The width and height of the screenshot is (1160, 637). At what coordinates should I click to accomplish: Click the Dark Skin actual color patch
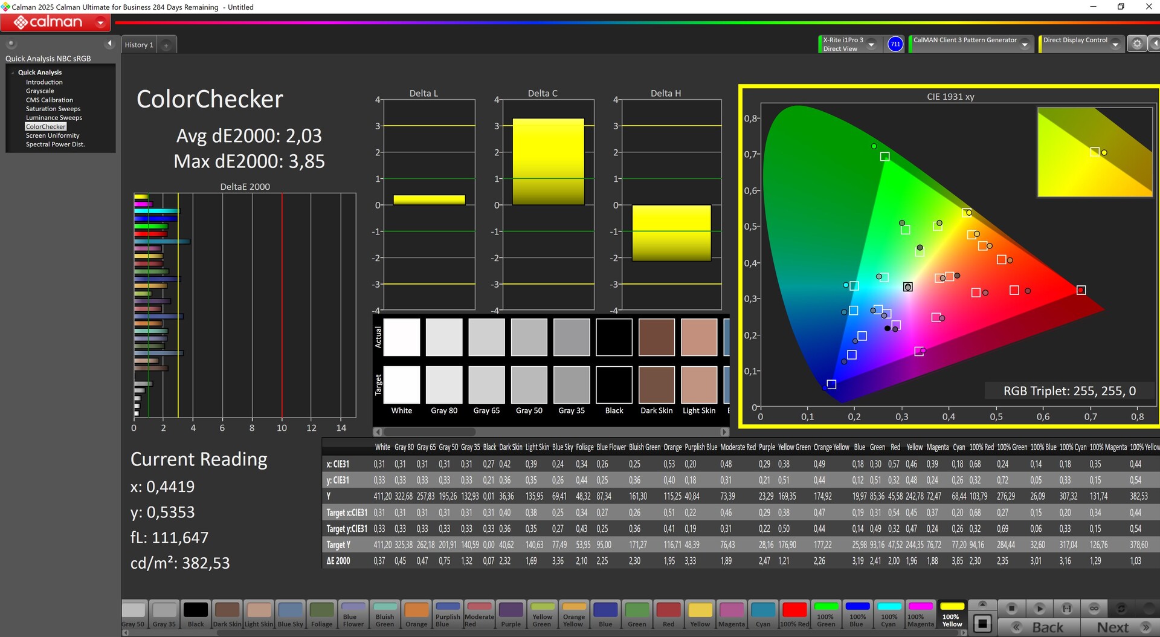tap(656, 337)
